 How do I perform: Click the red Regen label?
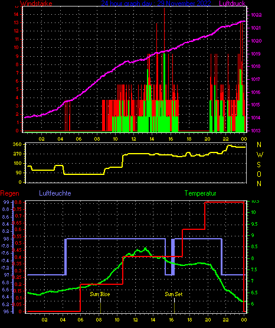pos(10,193)
